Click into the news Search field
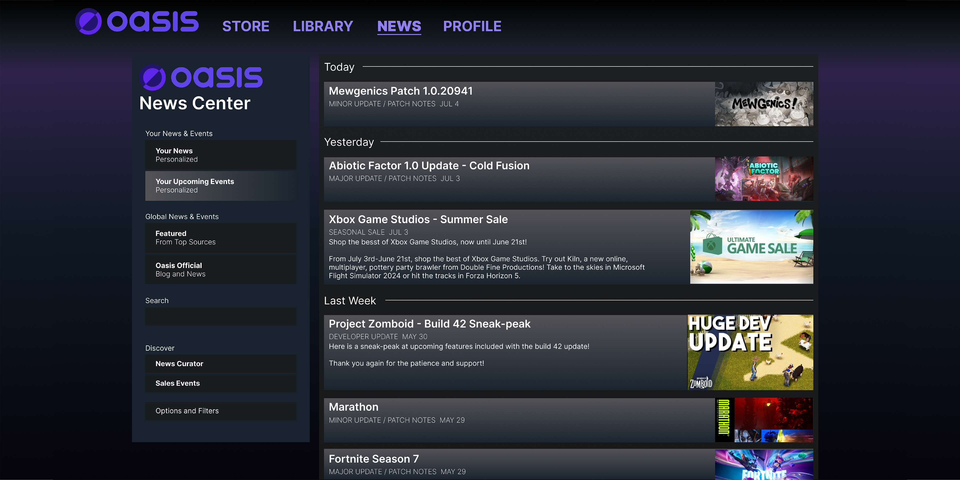This screenshot has height=480, width=960. pos(220,316)
